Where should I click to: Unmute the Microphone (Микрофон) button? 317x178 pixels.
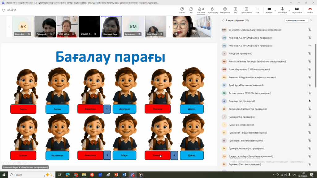282,10
